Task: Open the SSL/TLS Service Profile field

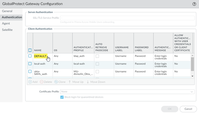Action: click(x=127, y=18)
